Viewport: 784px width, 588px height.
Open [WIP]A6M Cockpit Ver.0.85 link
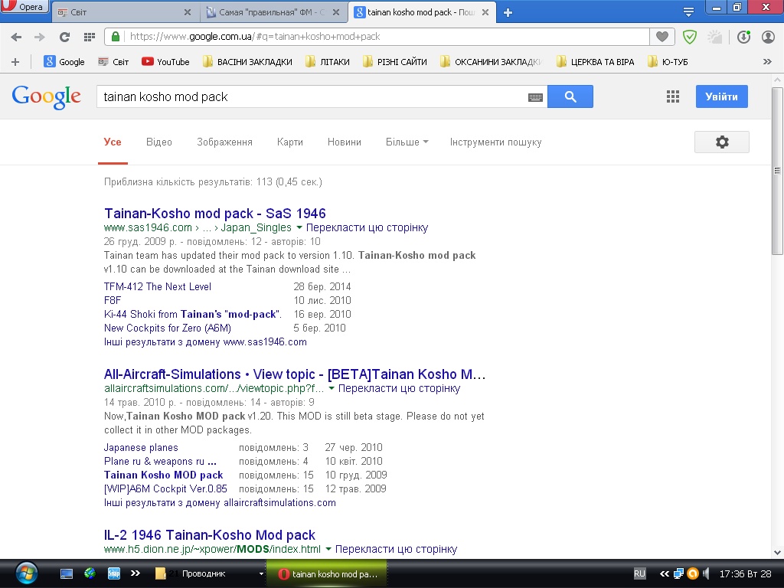(x=165, y=488)
